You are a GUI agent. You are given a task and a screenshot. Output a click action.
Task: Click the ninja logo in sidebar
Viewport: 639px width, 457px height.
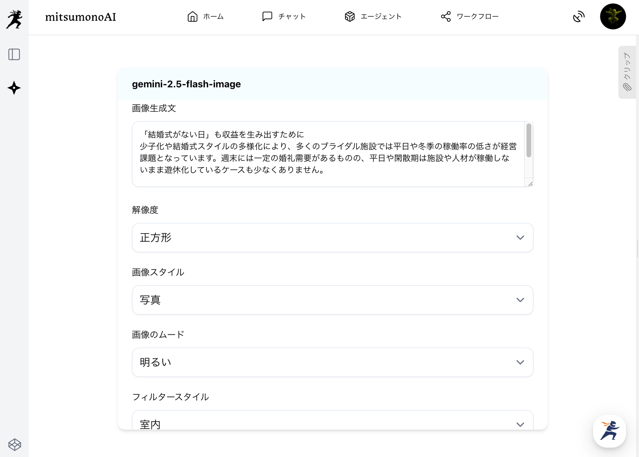(x=14, y=19)
